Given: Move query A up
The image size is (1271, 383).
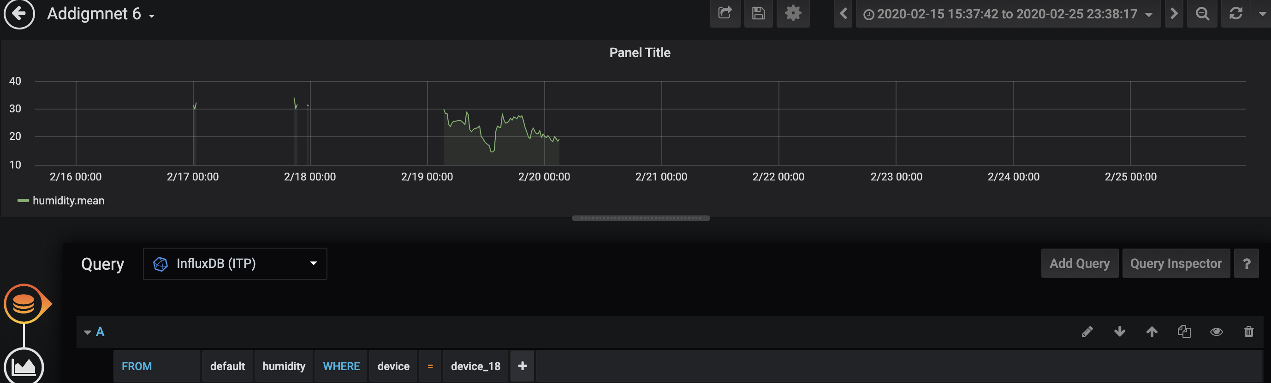Looking at the screenshot, I should (1152, 331).
